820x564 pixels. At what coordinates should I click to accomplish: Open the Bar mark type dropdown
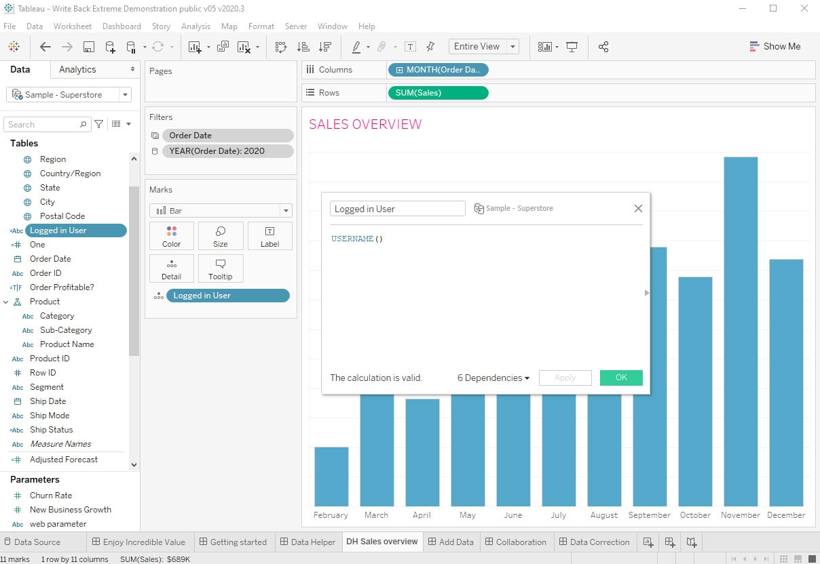pyautogui.click(x=286, y=211)
